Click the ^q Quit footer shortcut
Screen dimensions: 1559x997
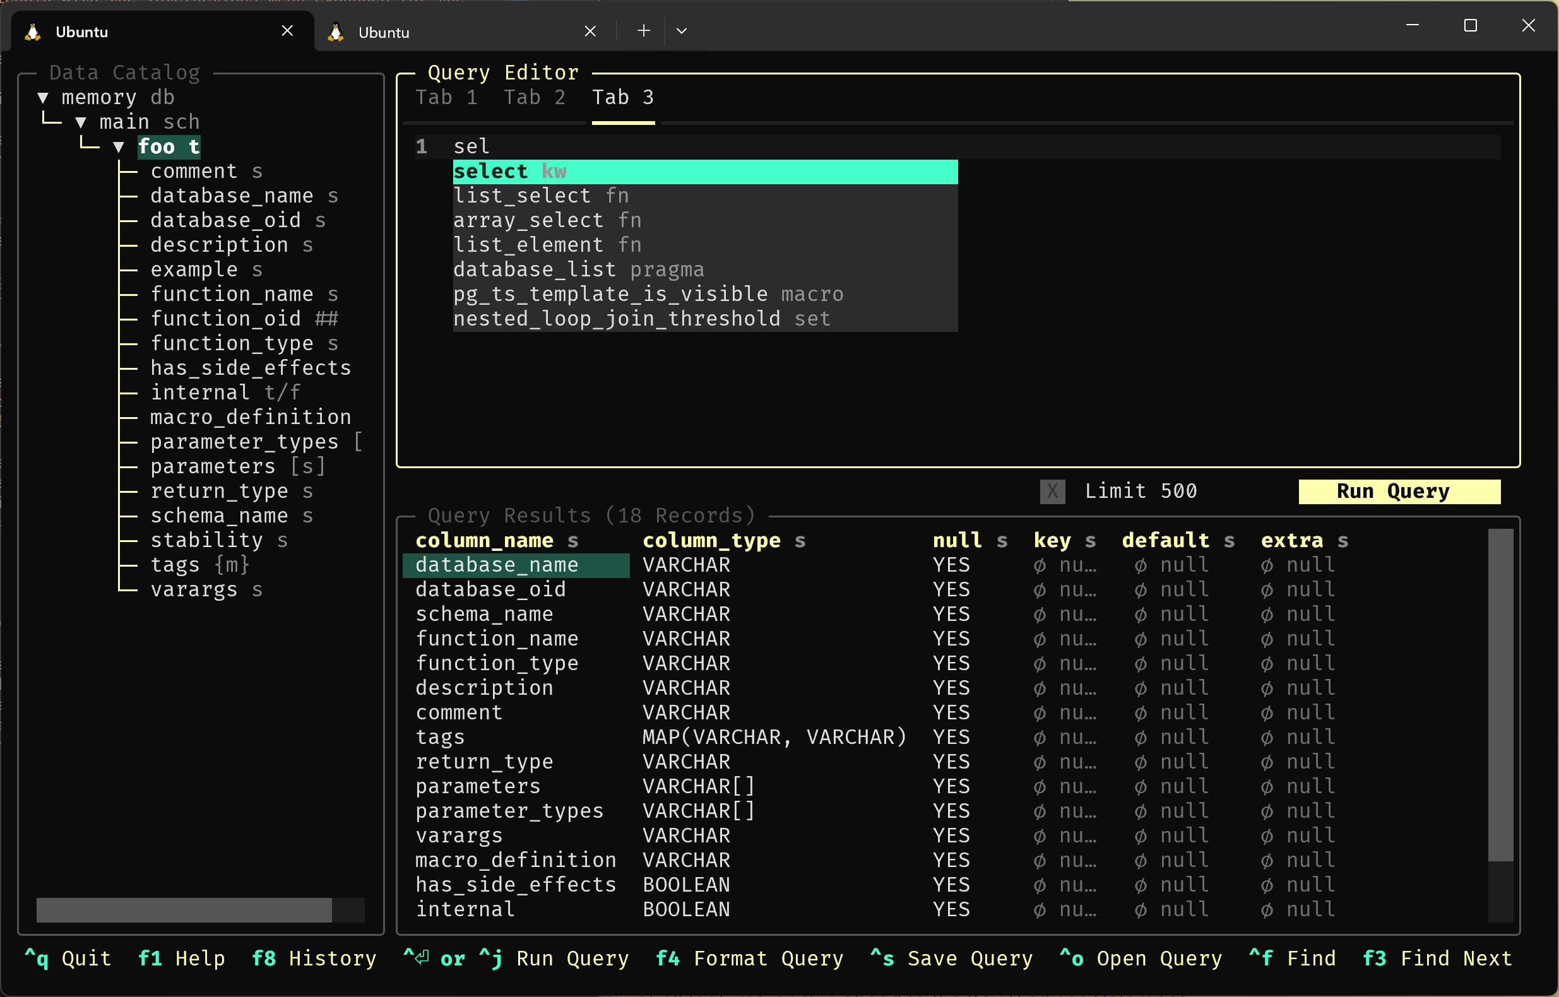(69, 959)
